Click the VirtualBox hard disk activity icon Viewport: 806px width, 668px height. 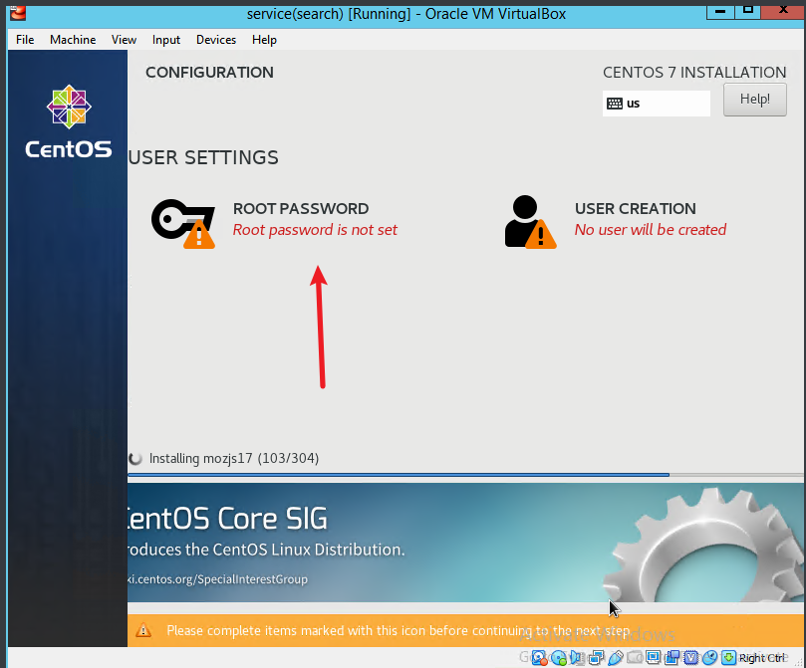(539, 658)
